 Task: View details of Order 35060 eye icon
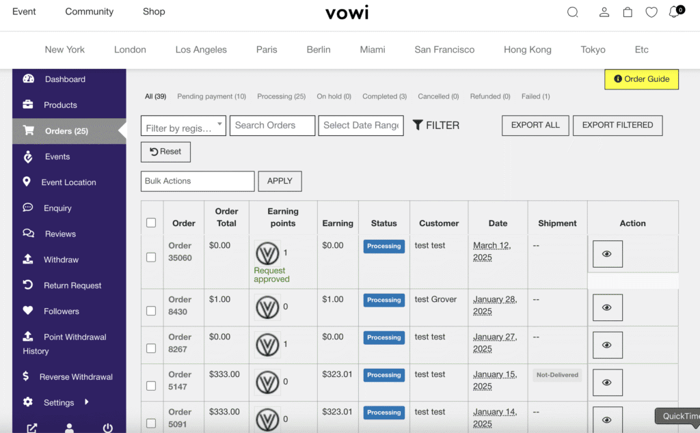(x=606, y=254)
